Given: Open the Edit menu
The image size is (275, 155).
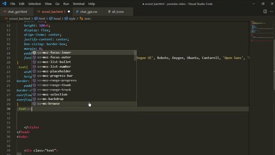Looking at the screenshot, I should click(21, 4).
